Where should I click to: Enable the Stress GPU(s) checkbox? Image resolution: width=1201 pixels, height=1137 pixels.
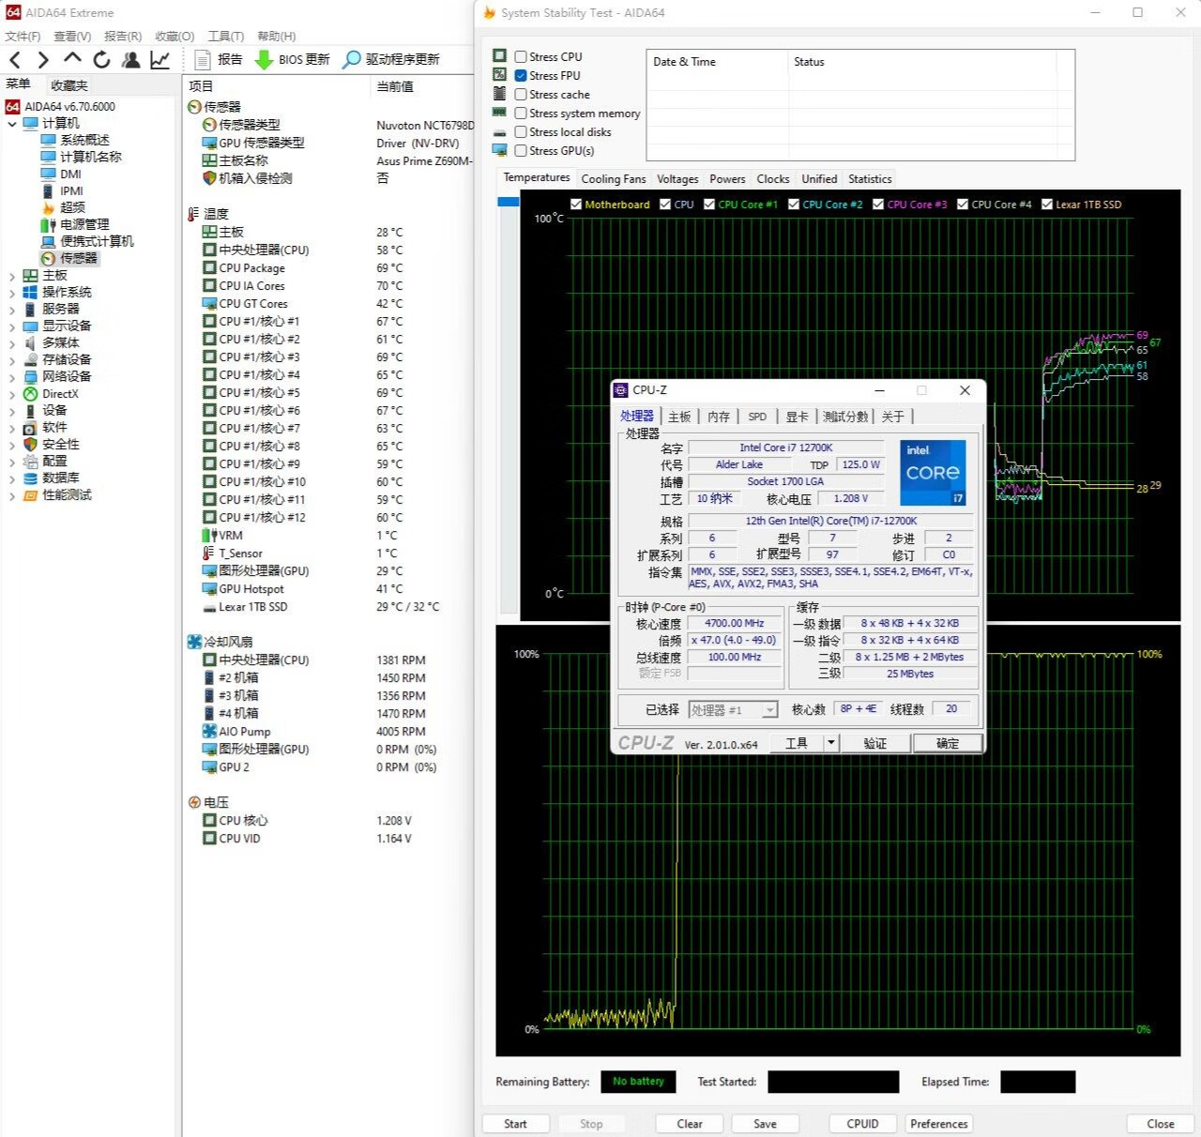(x=521, y=150)
